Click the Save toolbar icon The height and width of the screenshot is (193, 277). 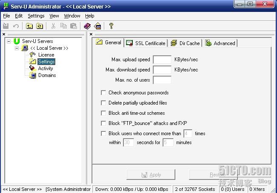pyautogui.click(x=6, y=26)
